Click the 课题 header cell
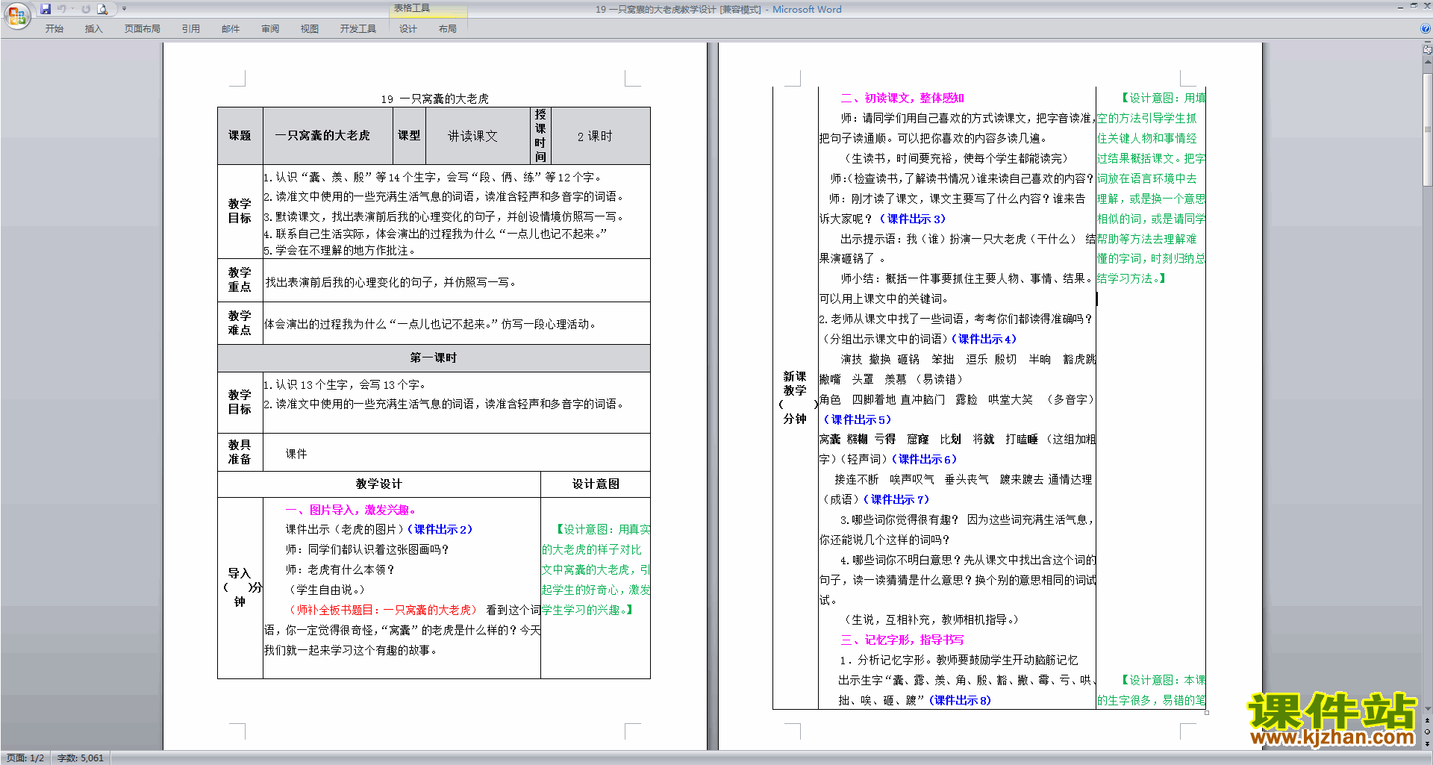 [x=240, y=135]
